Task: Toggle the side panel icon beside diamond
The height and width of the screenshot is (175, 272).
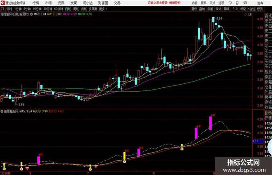Action: tap(250, 14)
